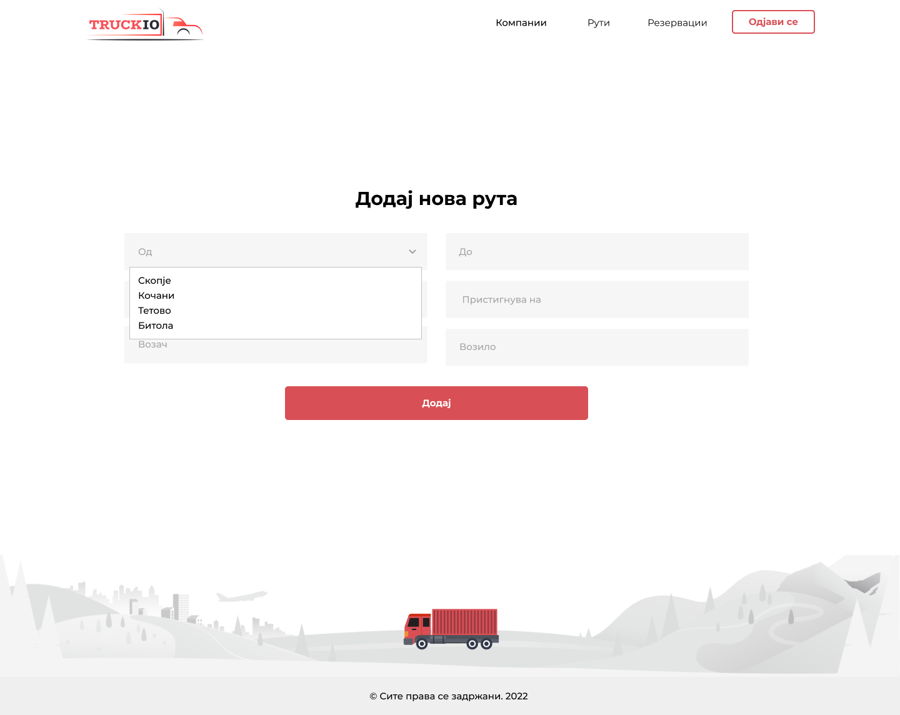Click the Додај нова рута heading
The height and width of the screenshot is (715, 900).
pos(436,199)
